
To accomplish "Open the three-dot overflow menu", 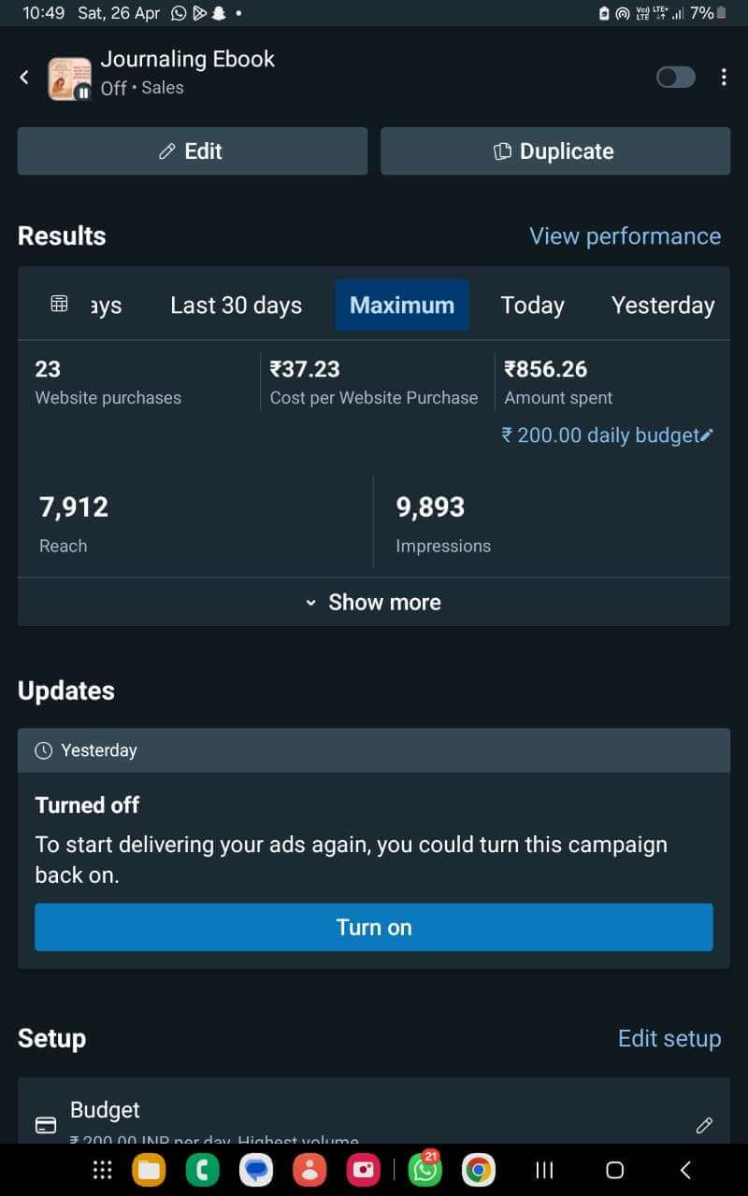I will click(726, 78).
